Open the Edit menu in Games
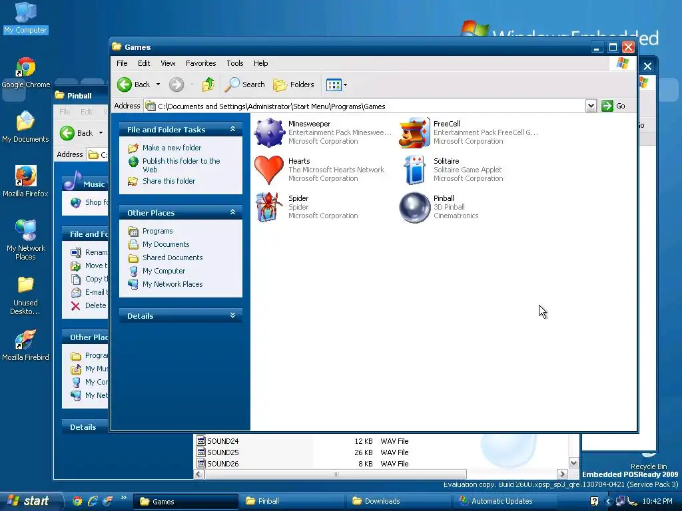Viewport: 682px width, 511px height. coord(144,63)
